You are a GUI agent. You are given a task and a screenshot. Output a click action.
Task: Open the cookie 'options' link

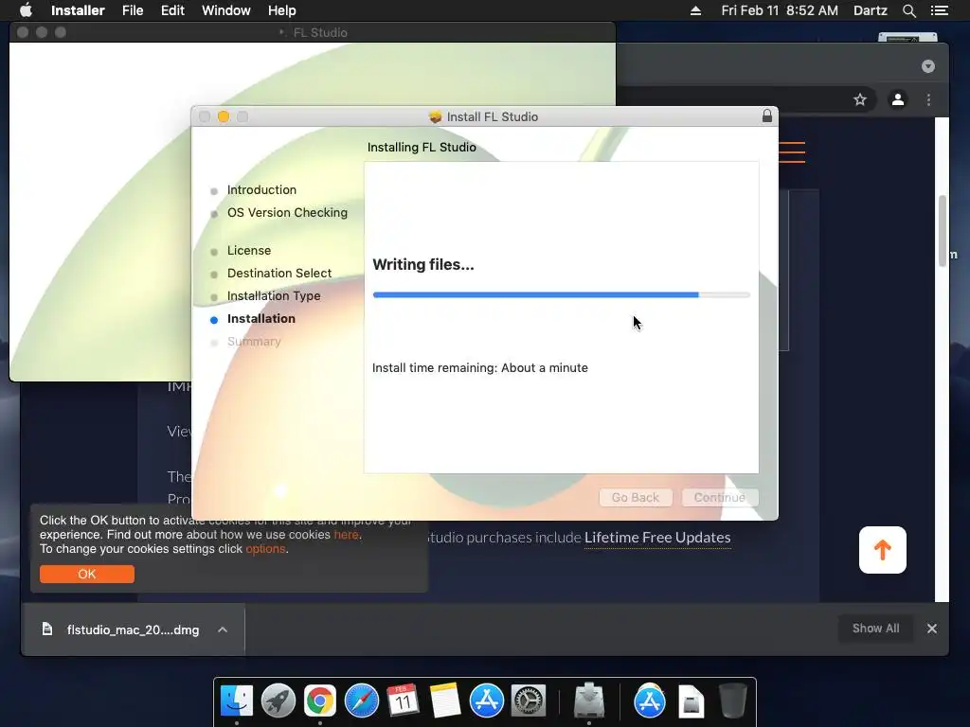pos(265,549)
